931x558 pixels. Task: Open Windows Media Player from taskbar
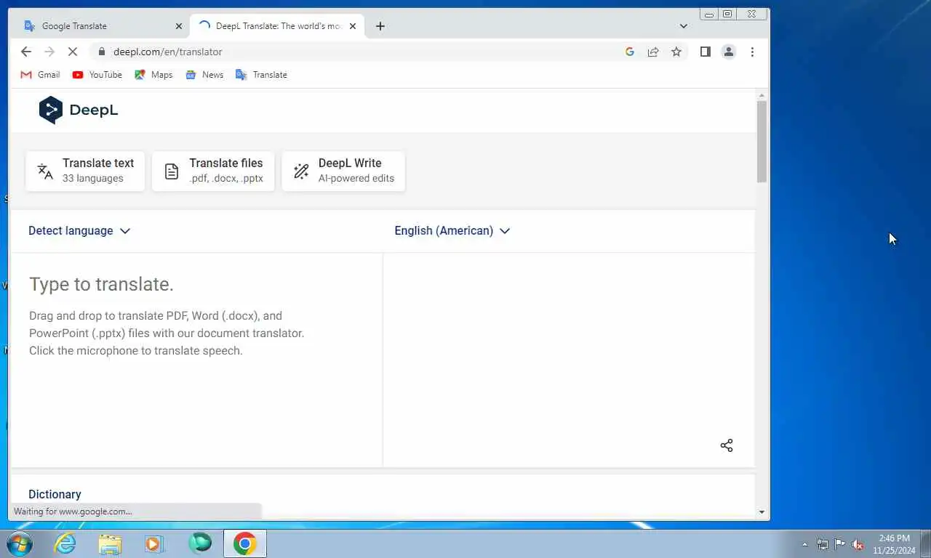(154, 543)
